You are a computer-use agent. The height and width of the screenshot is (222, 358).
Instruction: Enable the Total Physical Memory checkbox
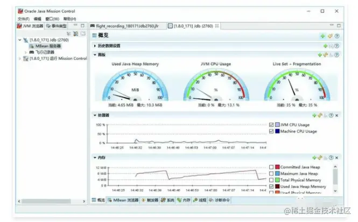pyautogui.click(x=271, y=180)
